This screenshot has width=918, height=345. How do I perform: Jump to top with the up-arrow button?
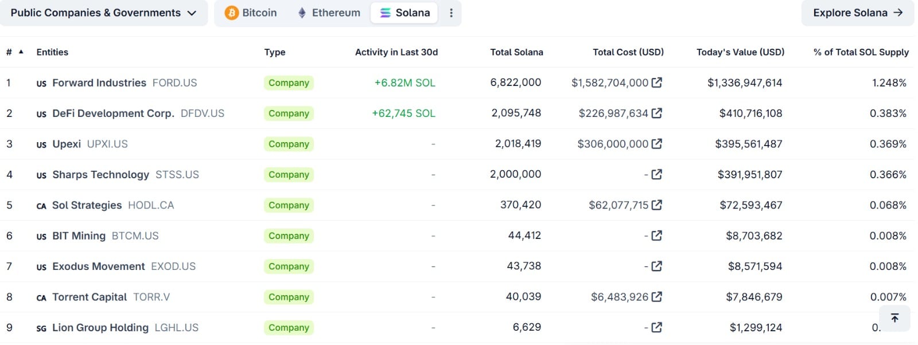tap(894, 318)
